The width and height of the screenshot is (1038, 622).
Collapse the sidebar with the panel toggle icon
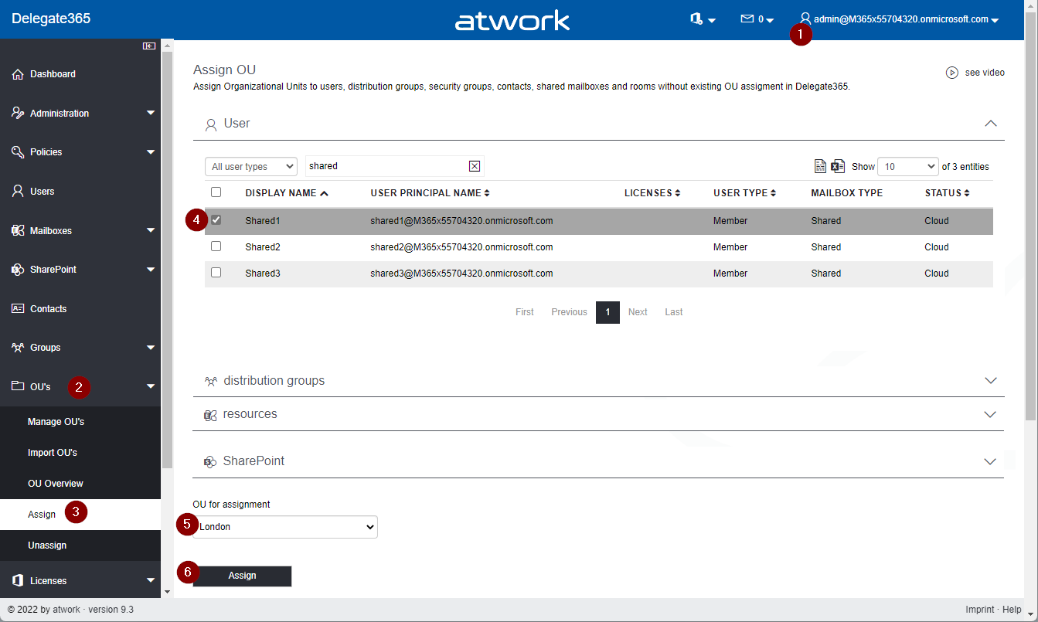[149, 46]
